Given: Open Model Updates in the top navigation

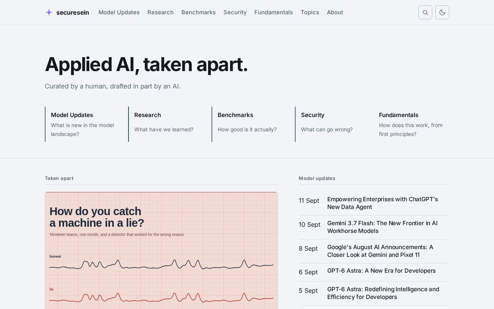Looking at the screenshot, I should (x=119, y=12).
